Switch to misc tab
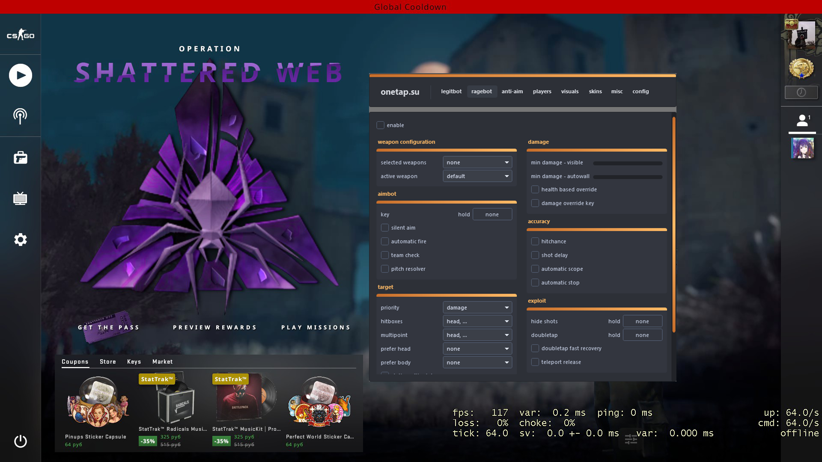This screenshot has width=822, height=462. tap(617, 92)
